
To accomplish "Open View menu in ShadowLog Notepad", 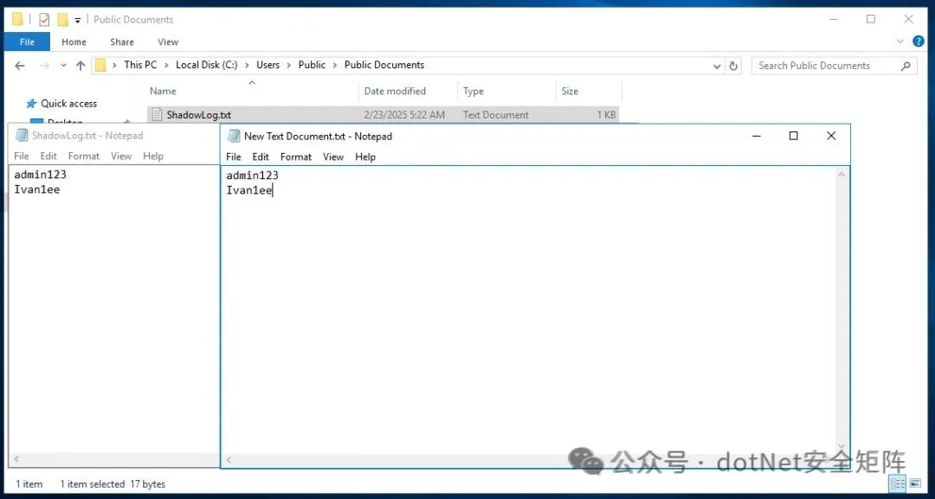I will click(121, 156).
